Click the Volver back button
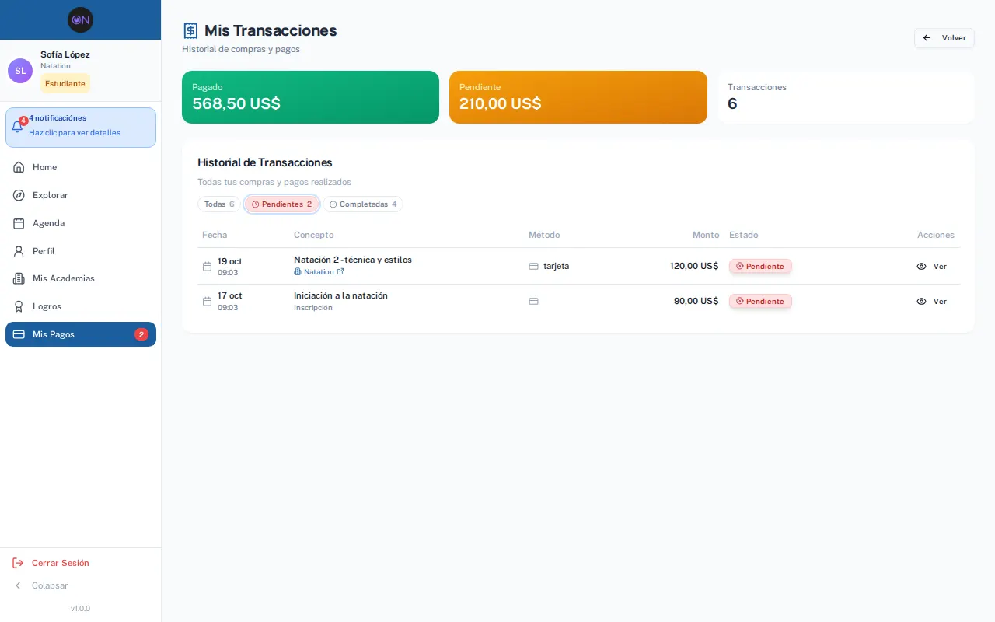Image resolution: width=995 pixels, height=622 pixels. 944,38
